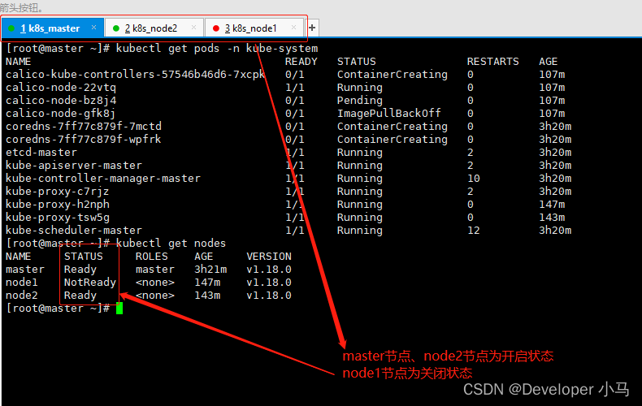This screenshot has height=406, width=642.
Task: Select the pod name kube-scheduler-master
Action: [x=74, y=231]
